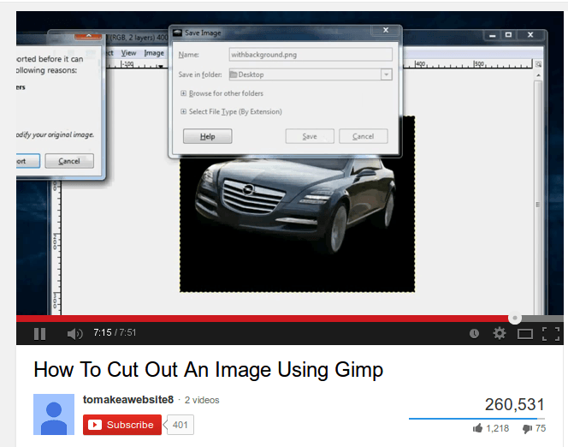Click the Watch Later clock icon
Screen dimensions: 568x447
pos(474,333)
